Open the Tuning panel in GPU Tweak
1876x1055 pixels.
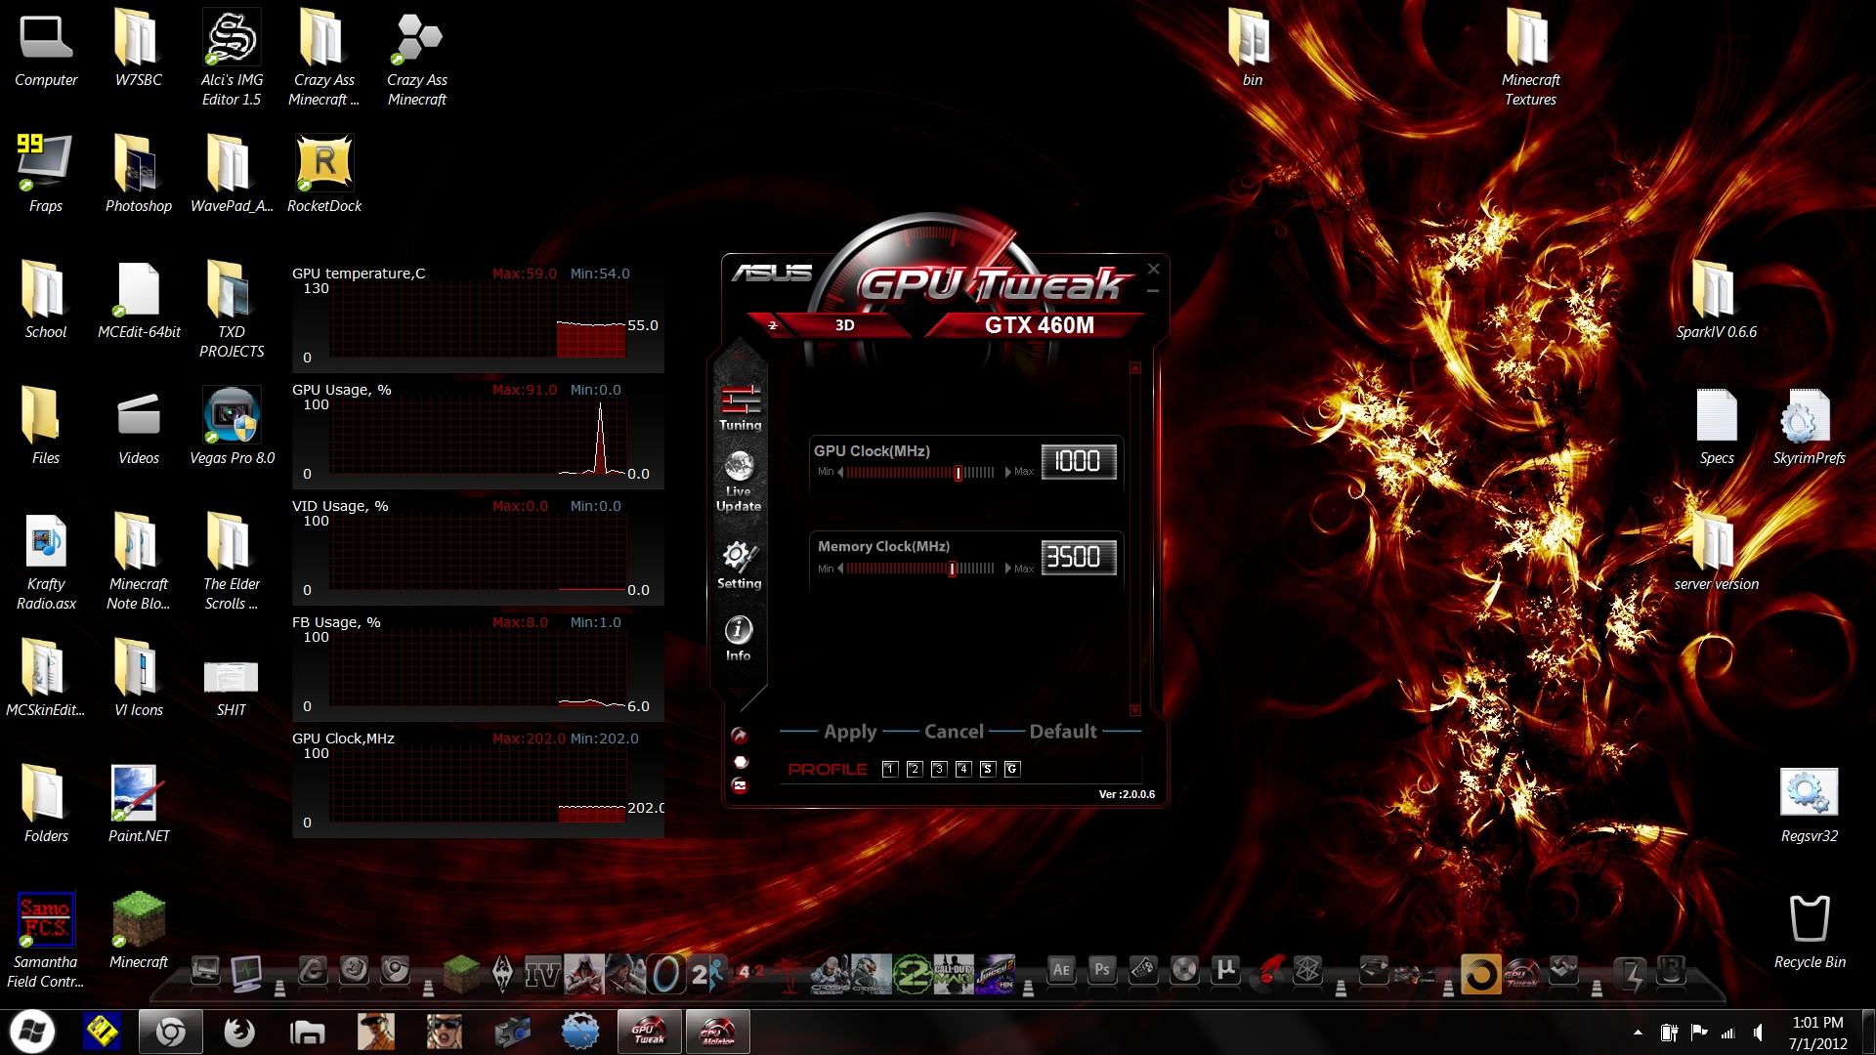(741, 407)
